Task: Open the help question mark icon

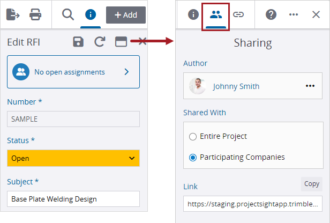Action: tap(271, 14)
